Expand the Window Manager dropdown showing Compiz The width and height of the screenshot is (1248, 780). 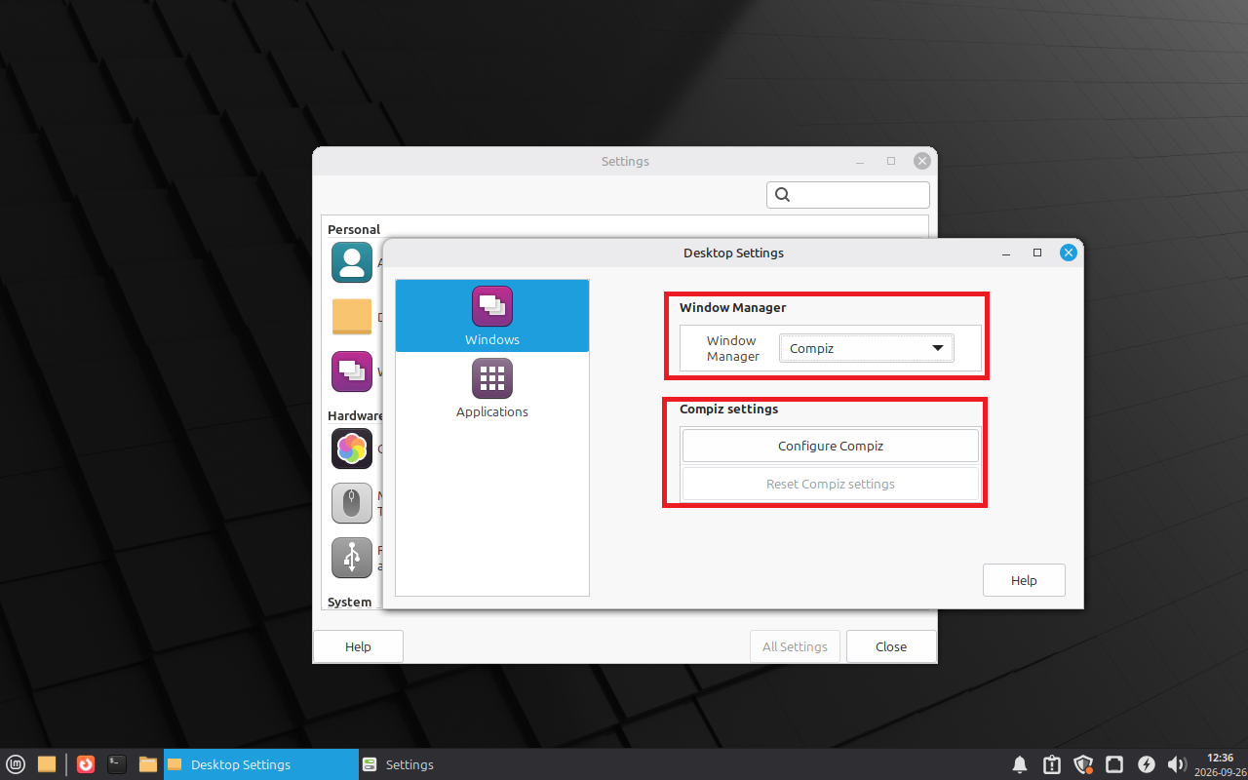866,348
